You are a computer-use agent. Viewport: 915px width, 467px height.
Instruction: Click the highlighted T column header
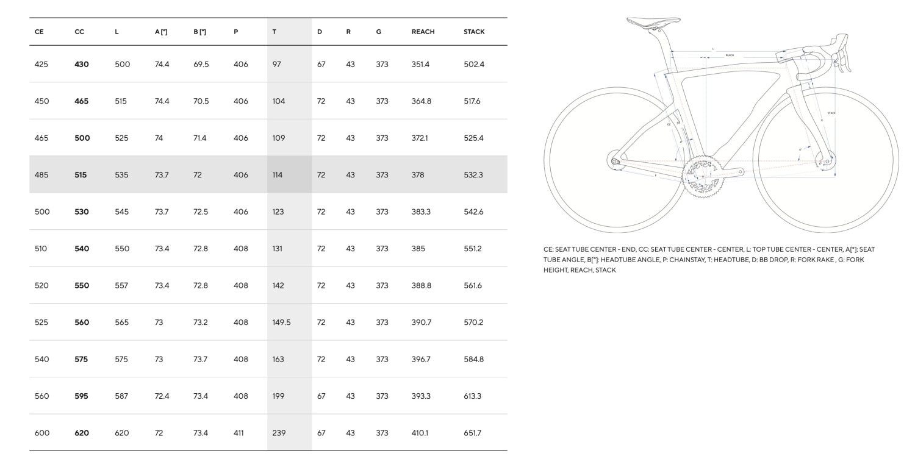click(x=274, y=32)
